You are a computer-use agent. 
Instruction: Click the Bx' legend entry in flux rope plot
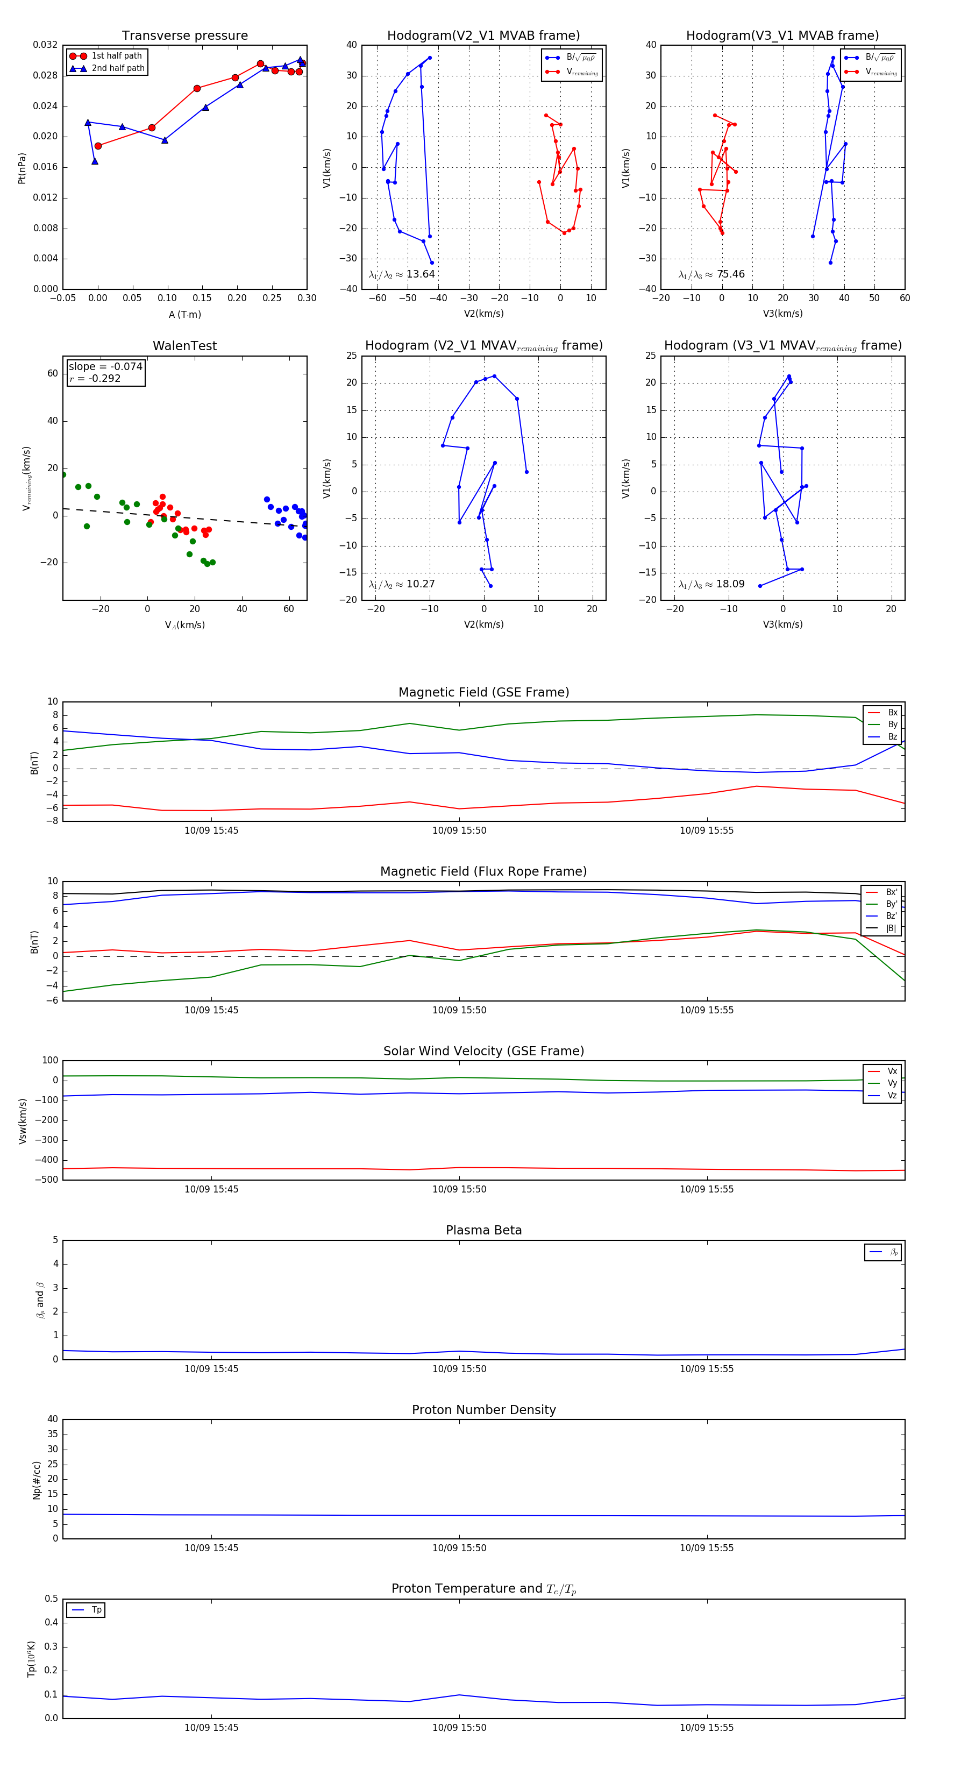(x=882, y=892)
